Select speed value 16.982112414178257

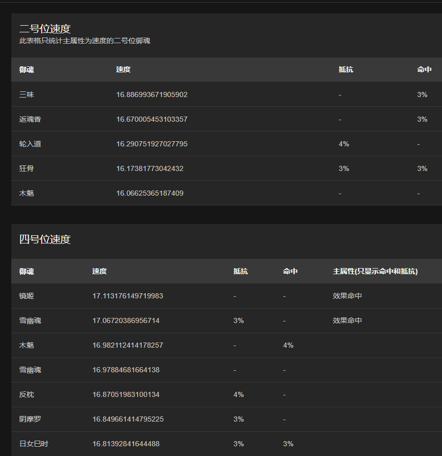[x=128, y=345]
